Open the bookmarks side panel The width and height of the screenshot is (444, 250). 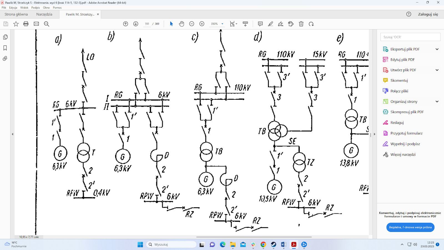click(x=5, y=48)
